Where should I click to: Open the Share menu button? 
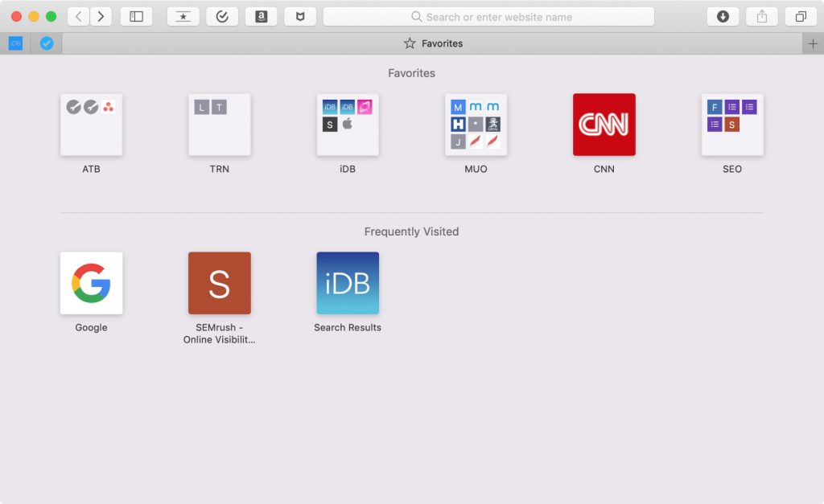pyautogui.click(x=761, y=16)
